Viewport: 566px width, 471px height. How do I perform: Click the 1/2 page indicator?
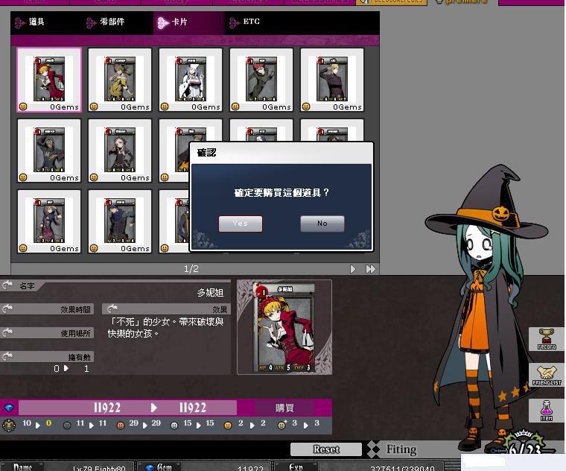click(x=191, y=269)
